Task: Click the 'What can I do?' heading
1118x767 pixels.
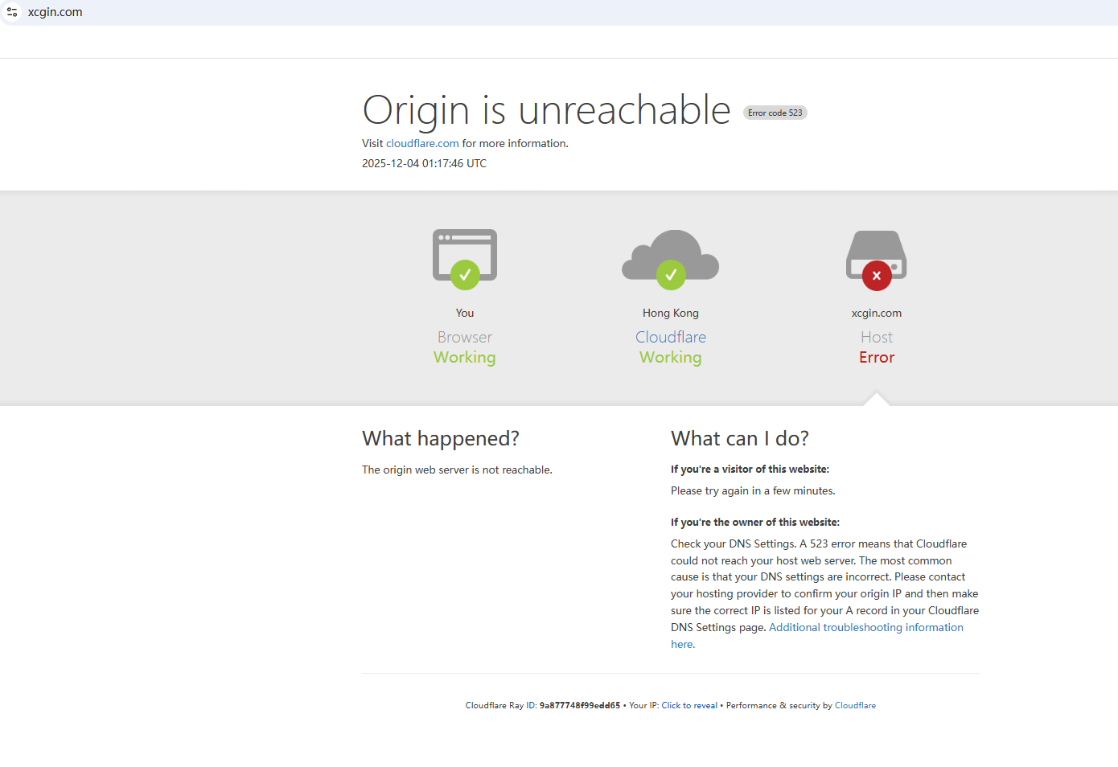Action: 740,438
